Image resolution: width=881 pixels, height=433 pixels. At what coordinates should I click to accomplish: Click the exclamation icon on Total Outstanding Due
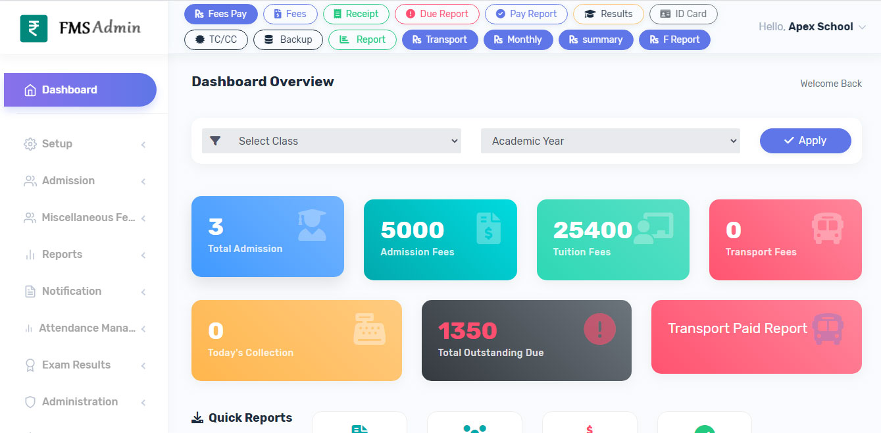[x=599, y=329]
